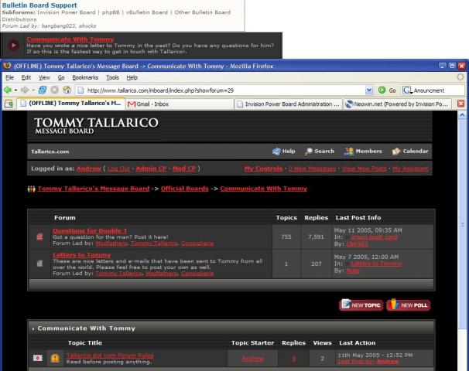This screenshot has height=371, width=469.
Task: Click the Firefox logo in title bar
Action: [7, 66]
